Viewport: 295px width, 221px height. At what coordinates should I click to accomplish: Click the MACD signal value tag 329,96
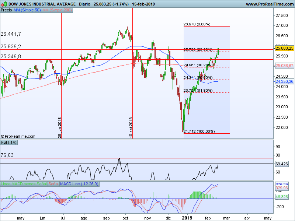click(x=282, y=188)
